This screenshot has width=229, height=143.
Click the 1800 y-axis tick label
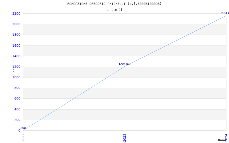(16, 35)
